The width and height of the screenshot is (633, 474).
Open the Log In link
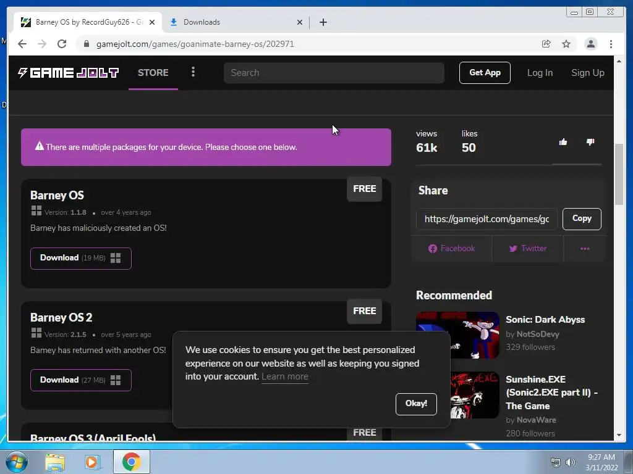pyautogui.click(x=540, y=73)
